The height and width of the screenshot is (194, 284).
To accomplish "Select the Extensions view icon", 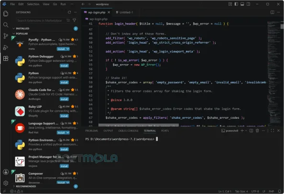I will coord(6,58).
